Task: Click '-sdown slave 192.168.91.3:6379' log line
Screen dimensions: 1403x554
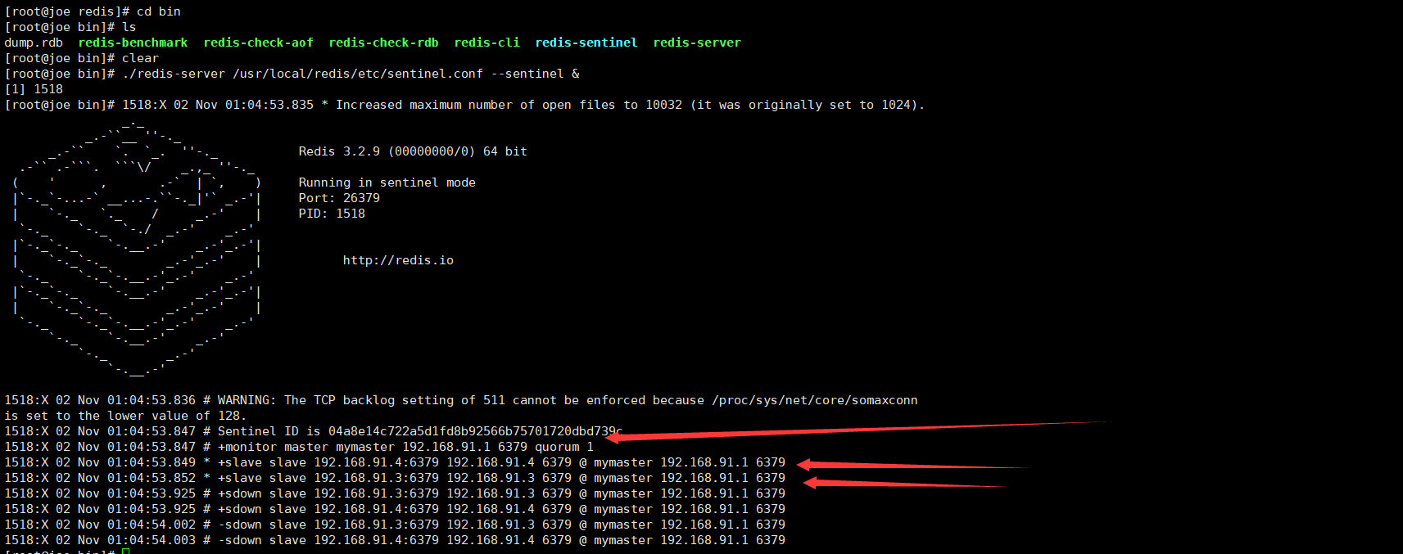Action: [x=395, y=525]
